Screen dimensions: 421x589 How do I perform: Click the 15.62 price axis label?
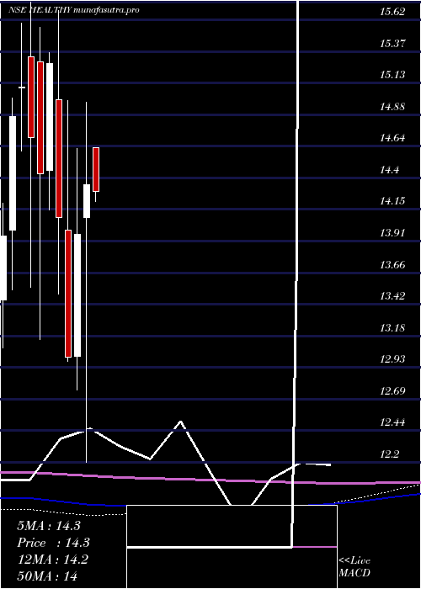[x=392, y=12]
